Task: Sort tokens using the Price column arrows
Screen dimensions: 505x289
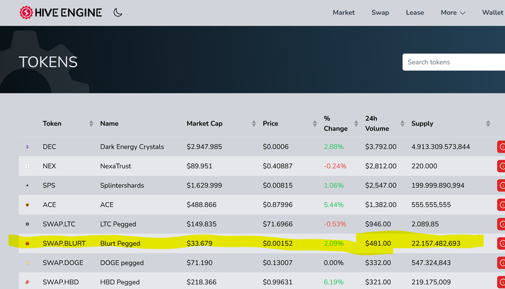Action: 314,124
